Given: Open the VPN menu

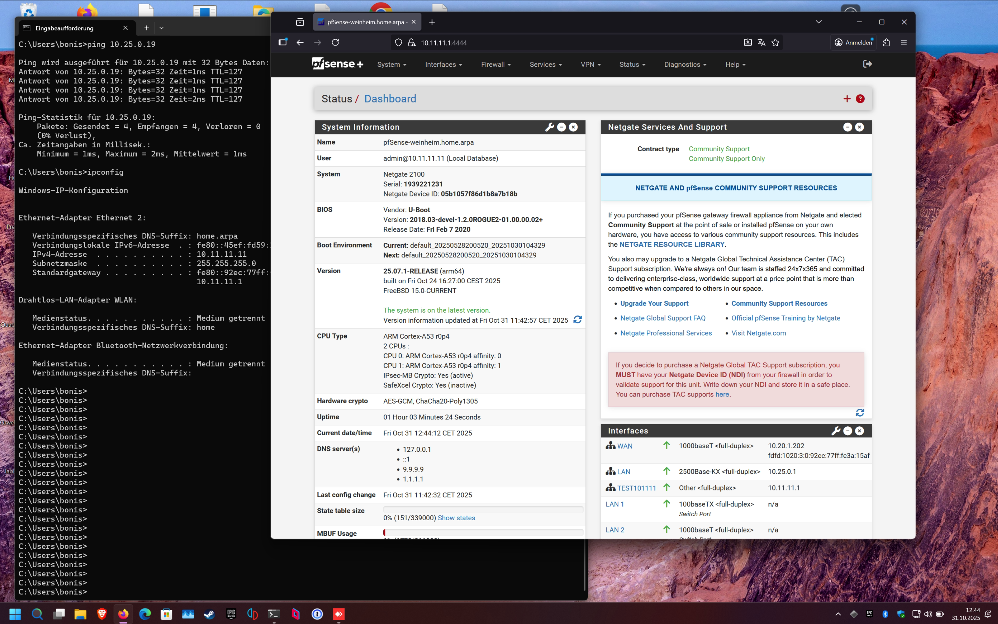Looking at the screenshot, I should 591,64.
